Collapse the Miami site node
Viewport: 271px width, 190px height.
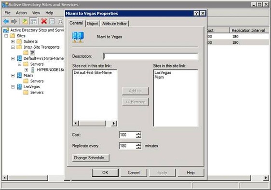coord(13,76)
